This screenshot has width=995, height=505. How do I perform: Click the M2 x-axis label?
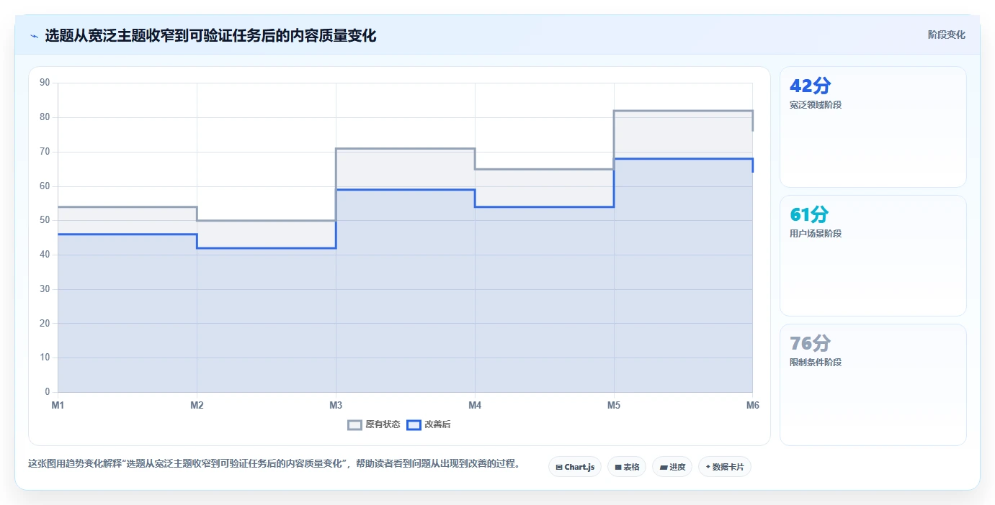[197, 405]
